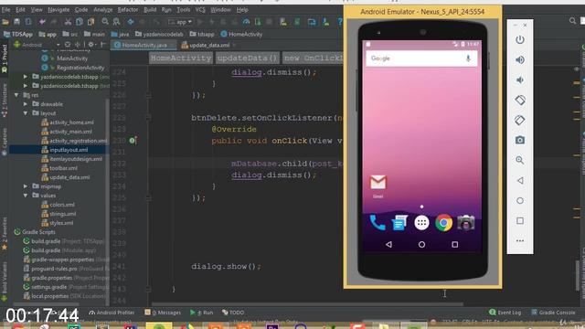Collapse the layout folder
585x329 pixels.
coord(26,113)
